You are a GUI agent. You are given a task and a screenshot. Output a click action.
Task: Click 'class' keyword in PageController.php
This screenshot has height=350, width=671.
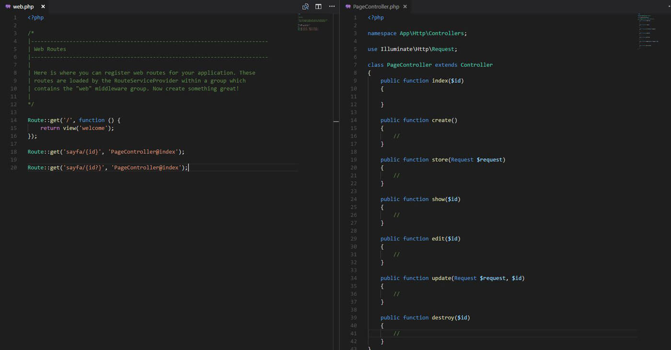(376, 65)
